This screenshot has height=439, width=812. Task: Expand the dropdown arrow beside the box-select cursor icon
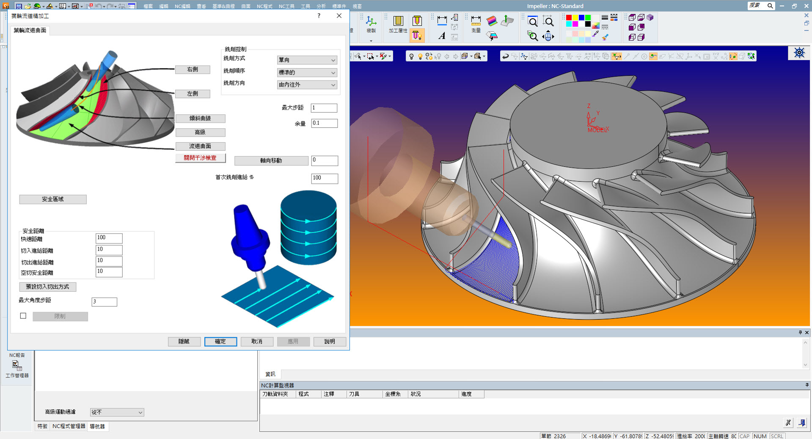coord(377,56)
